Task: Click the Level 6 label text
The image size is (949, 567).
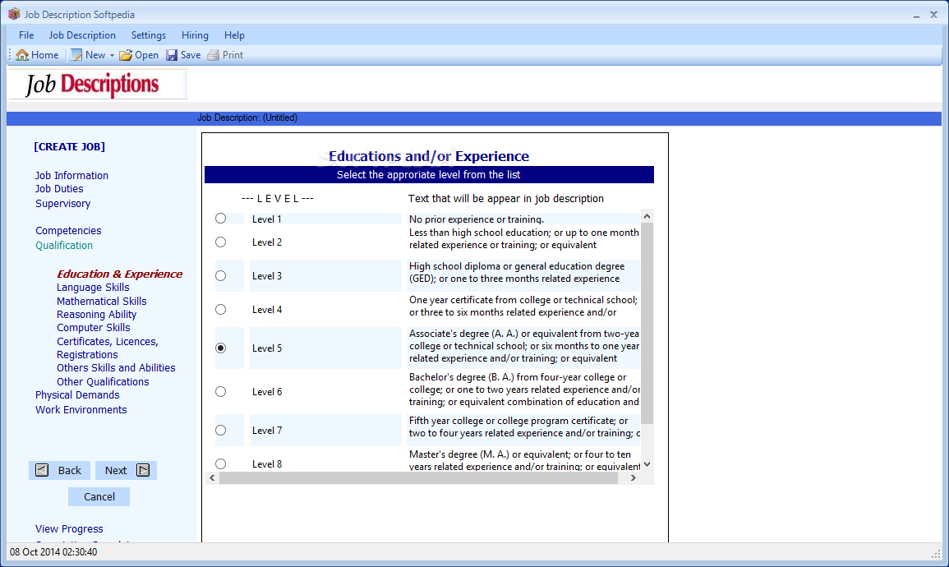Action: (x=267, y=392)
